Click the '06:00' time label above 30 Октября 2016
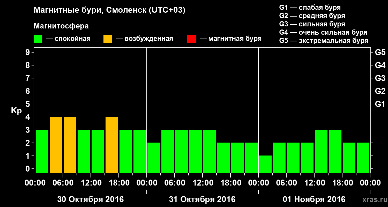The width and height of the screenshot is (388, 207). point(63,183)
